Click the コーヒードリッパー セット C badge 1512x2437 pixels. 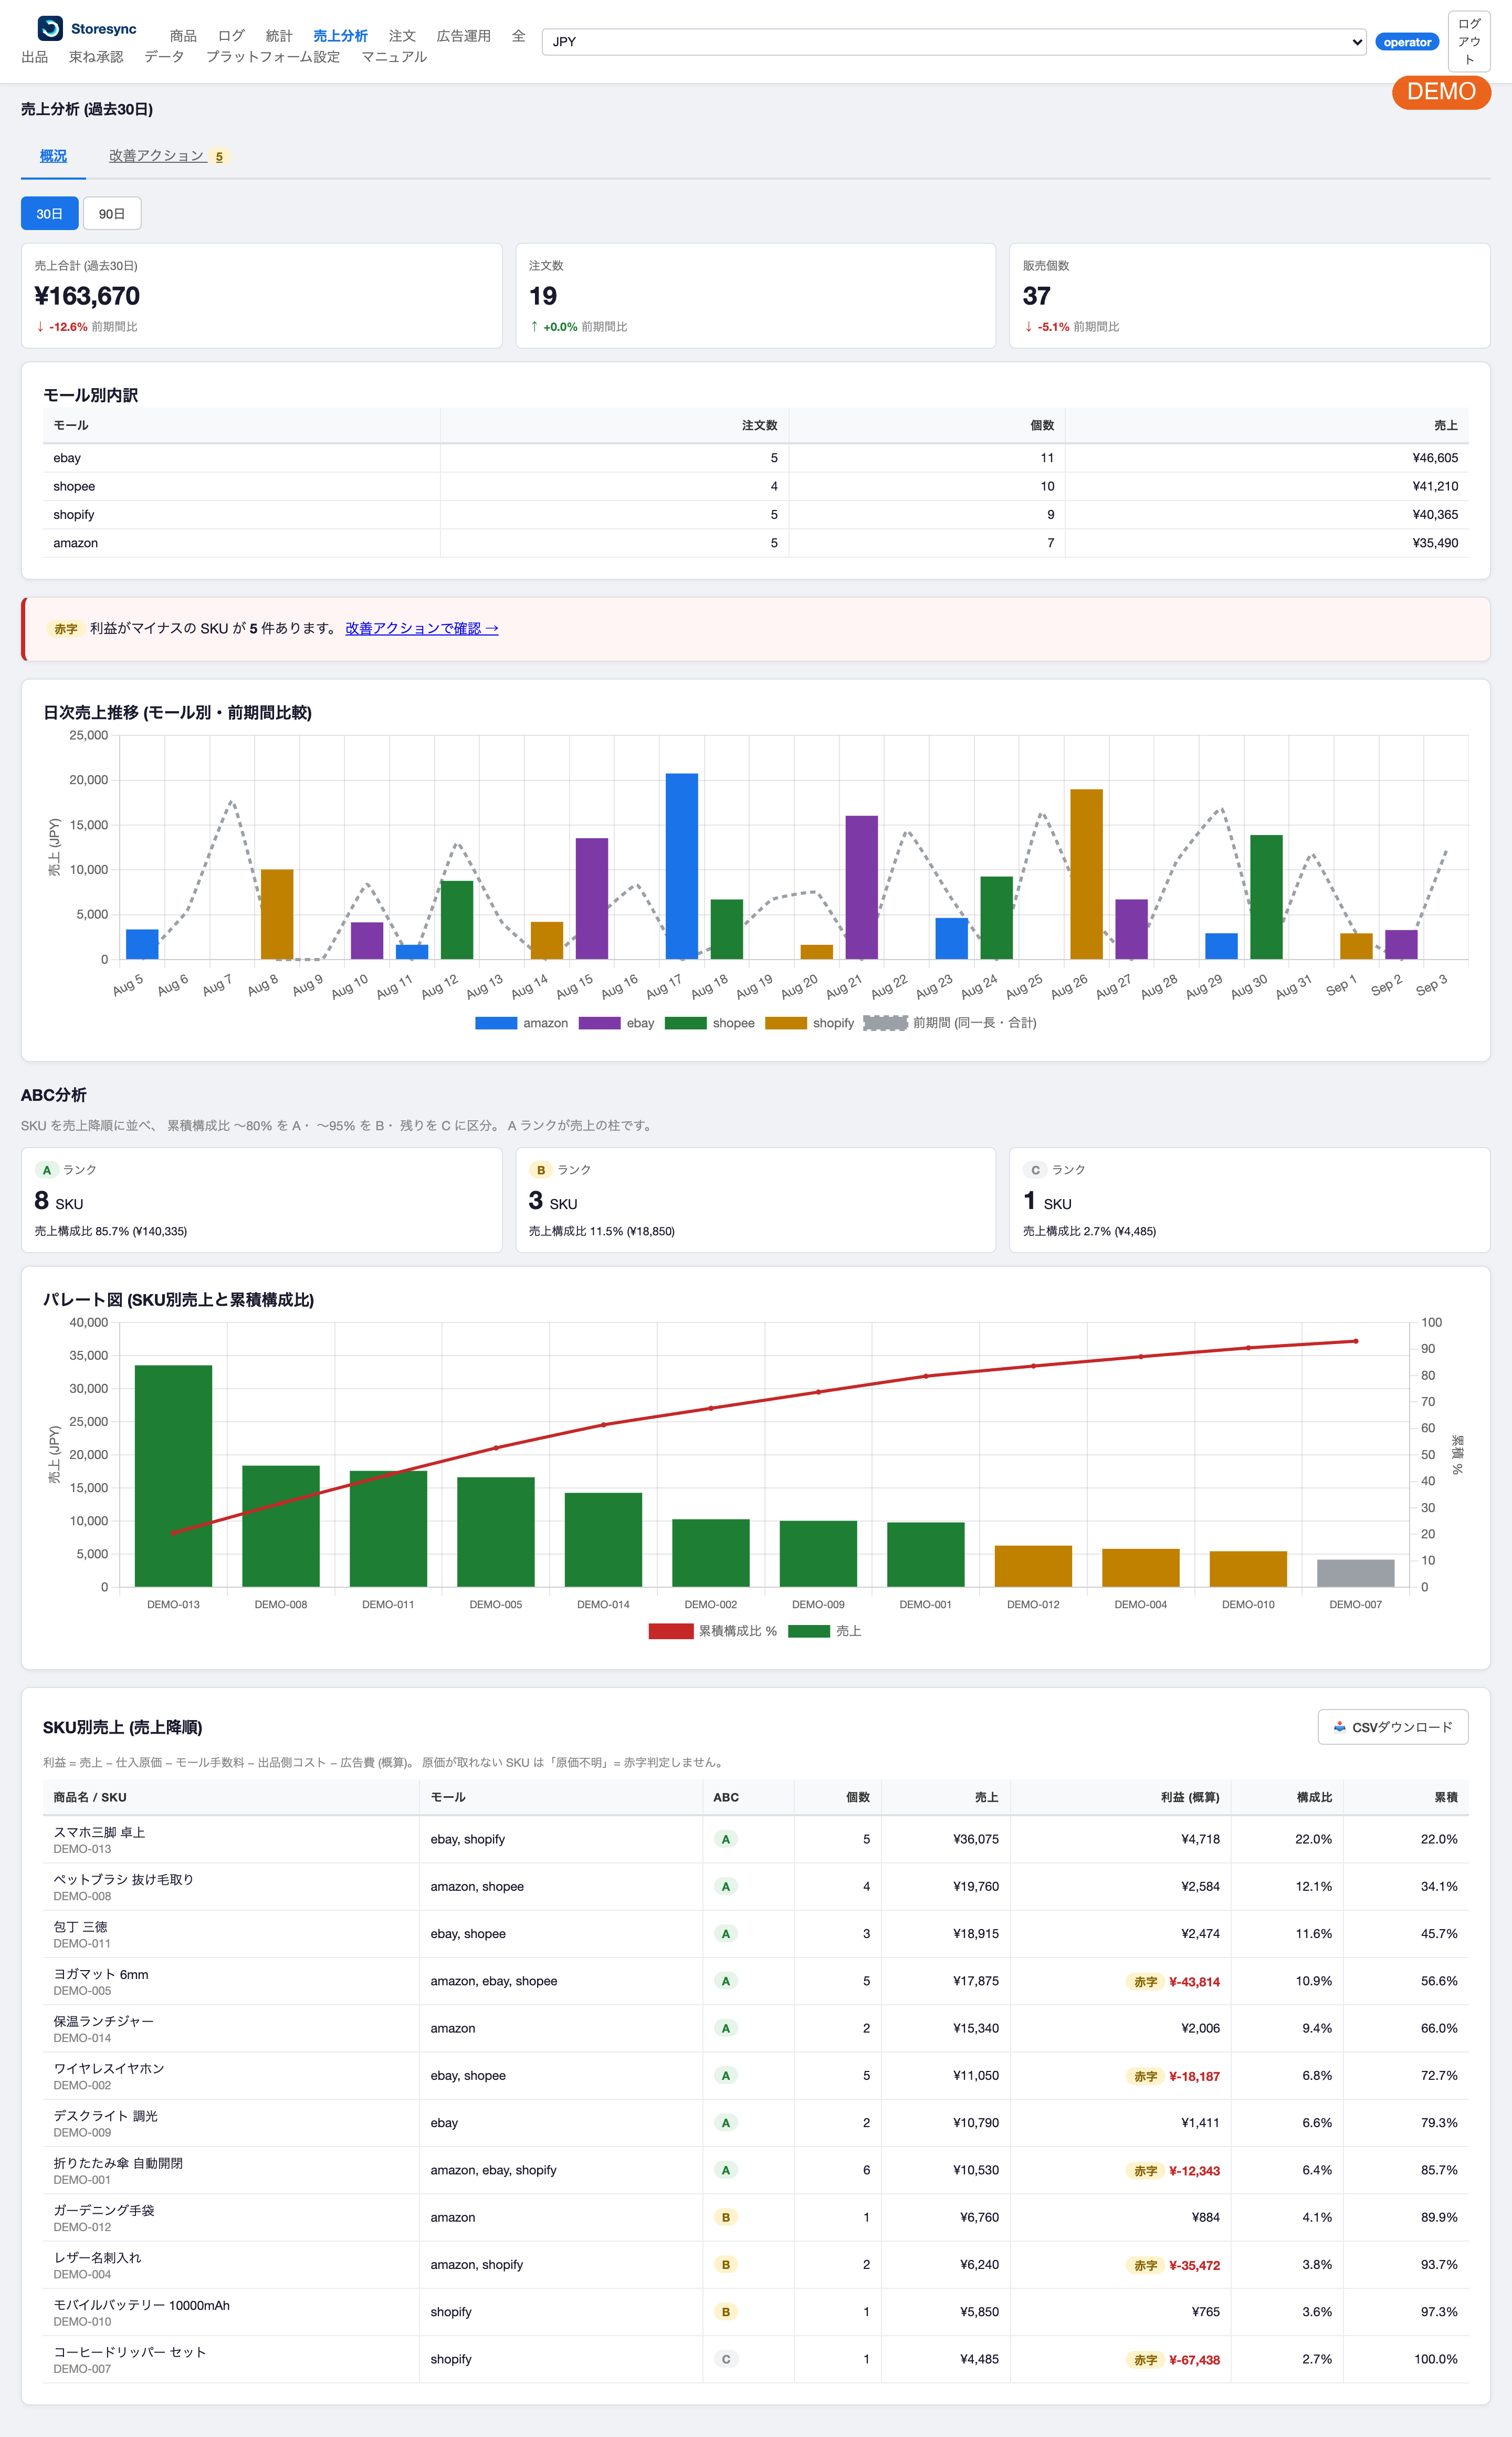726,2359
